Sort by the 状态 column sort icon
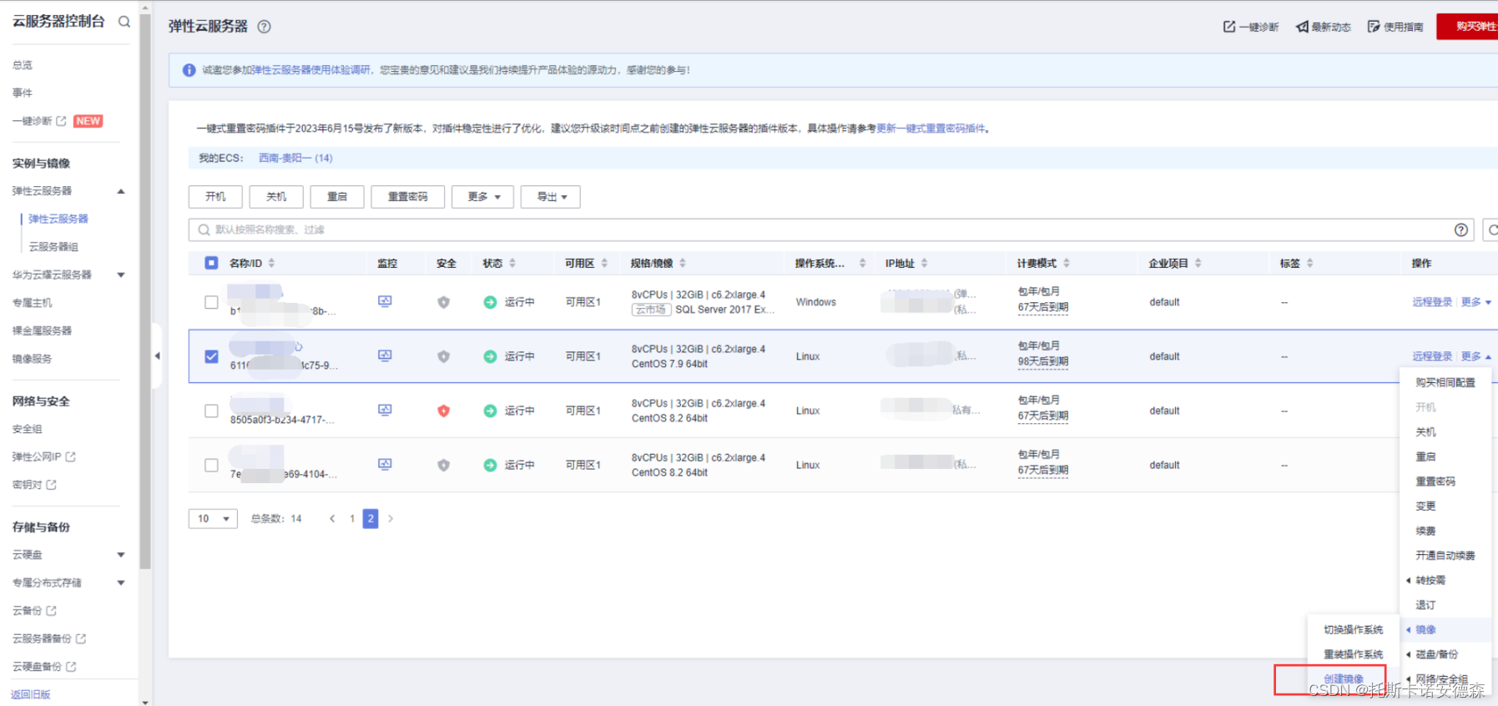This screenshot has width=1498, height=706. [x=512, y=263]
